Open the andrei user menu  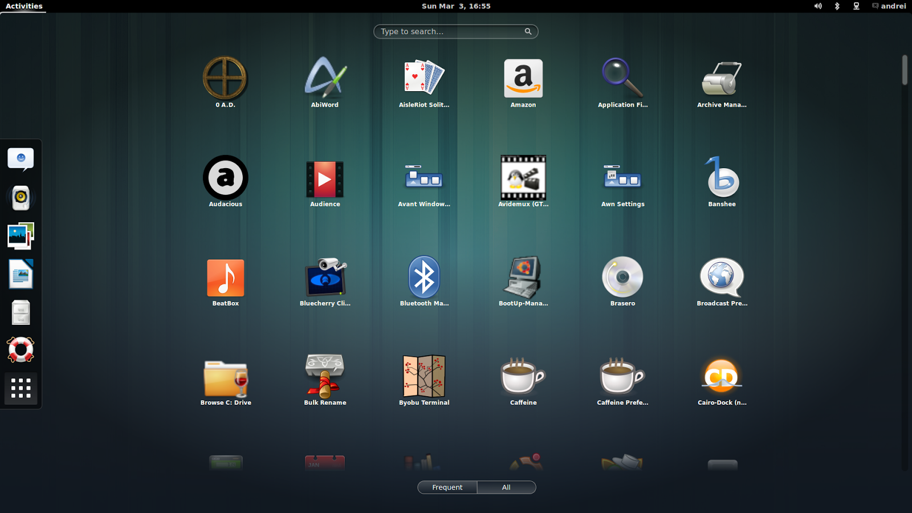[x=889, y=6]
